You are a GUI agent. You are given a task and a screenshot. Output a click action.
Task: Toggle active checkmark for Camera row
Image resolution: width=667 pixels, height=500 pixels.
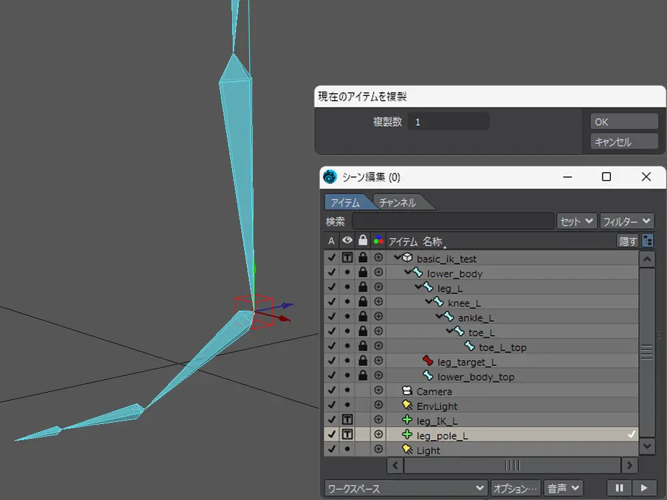pos(331,391)
